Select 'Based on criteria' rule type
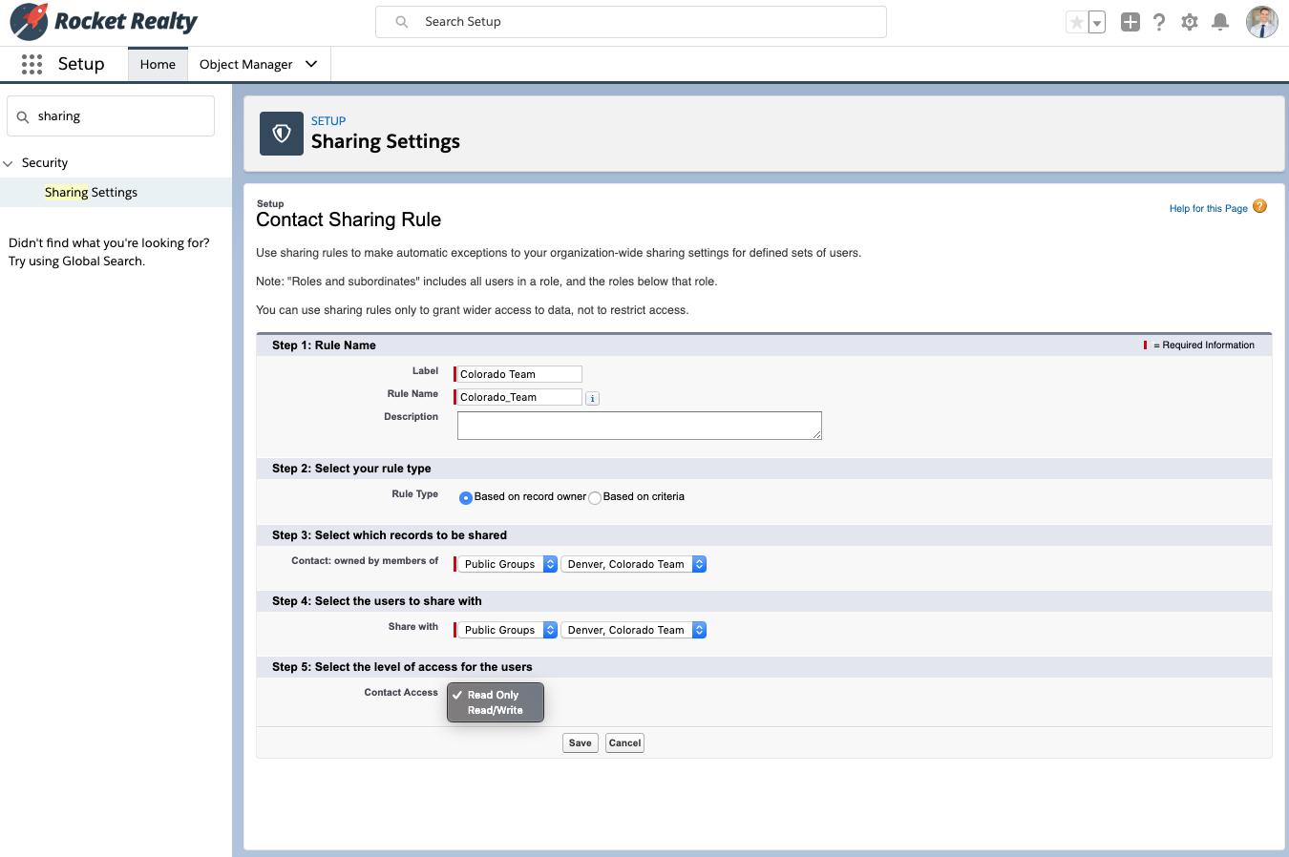This screenshot has height=857, width=1289. point(594,497)
